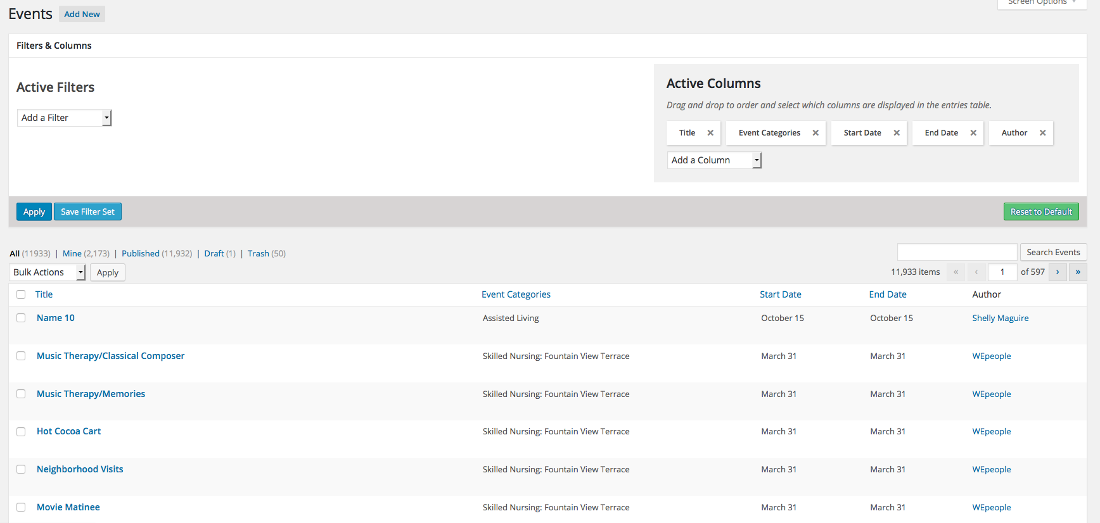Remove the Start Date column chip

(897, 133)
